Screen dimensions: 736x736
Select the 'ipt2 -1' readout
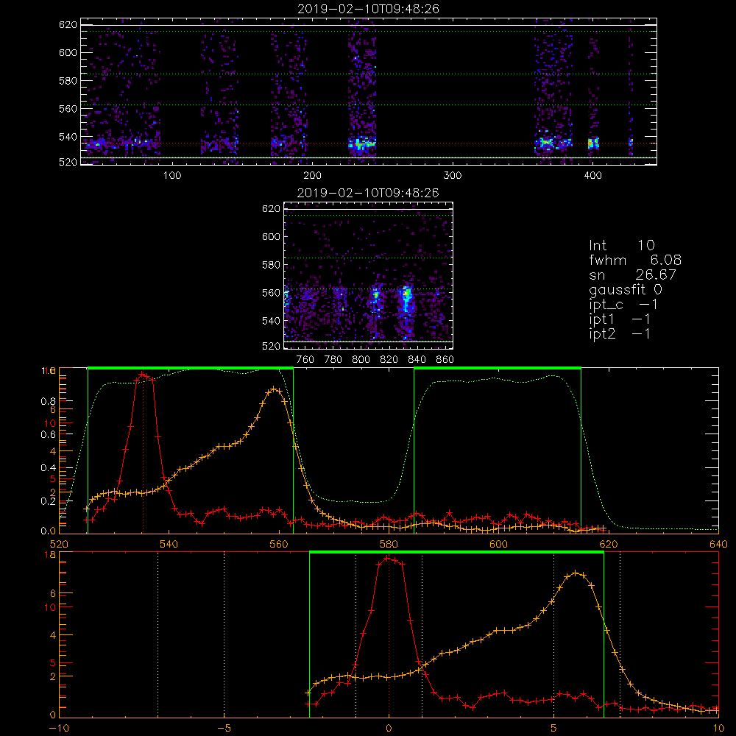point(620,333)
